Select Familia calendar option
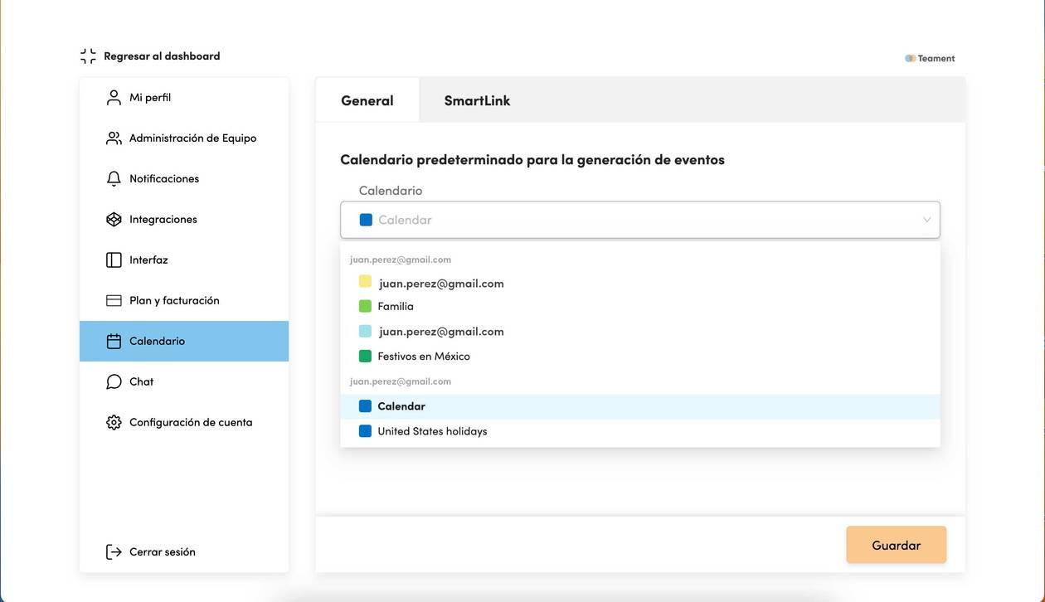 tap(640, 307)
